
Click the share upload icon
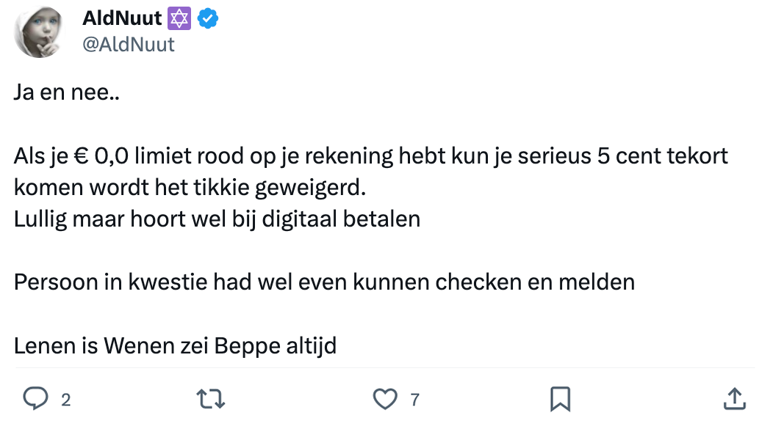[735, 399]
